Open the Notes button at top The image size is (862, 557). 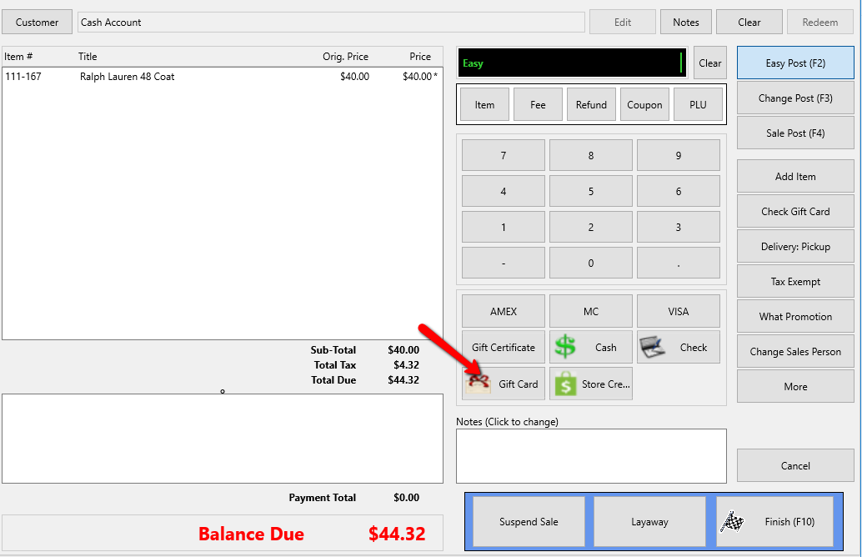pyautogui.click(x=685, y=22)
